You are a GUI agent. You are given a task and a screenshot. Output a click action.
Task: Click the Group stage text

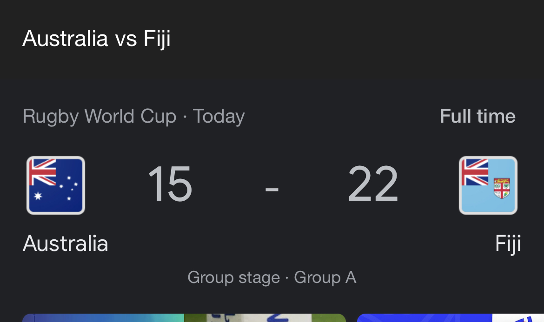(233, 278)
